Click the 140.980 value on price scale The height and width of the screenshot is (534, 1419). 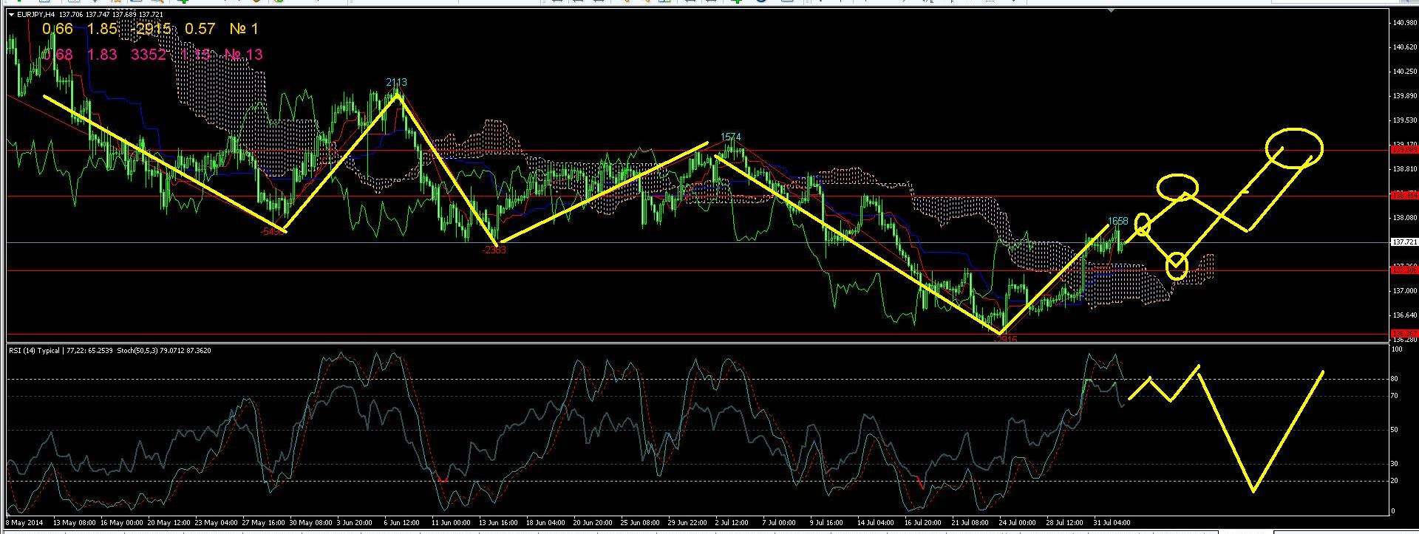coord(1403,23)
